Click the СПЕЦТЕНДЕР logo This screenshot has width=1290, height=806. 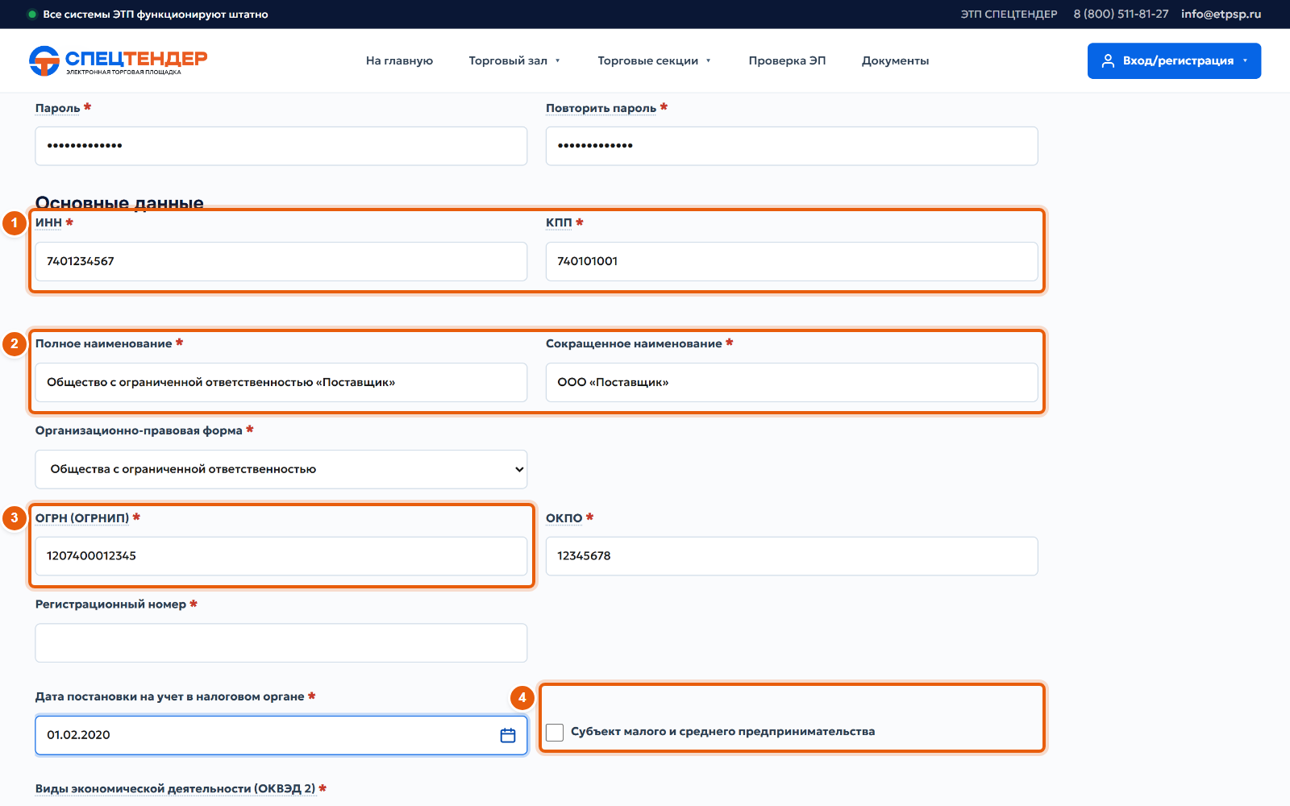(x=119, y=60)
